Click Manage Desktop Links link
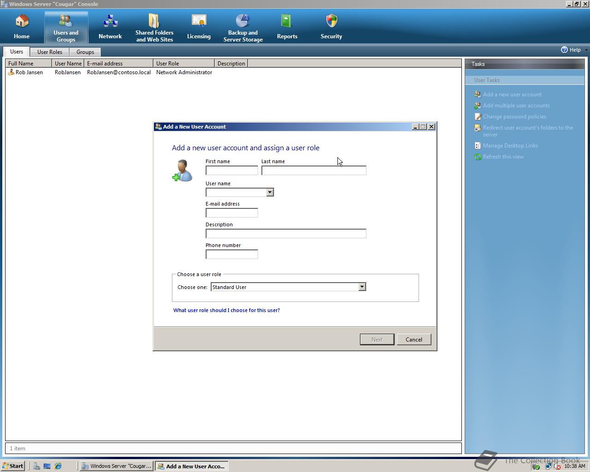 coord(510,146)
